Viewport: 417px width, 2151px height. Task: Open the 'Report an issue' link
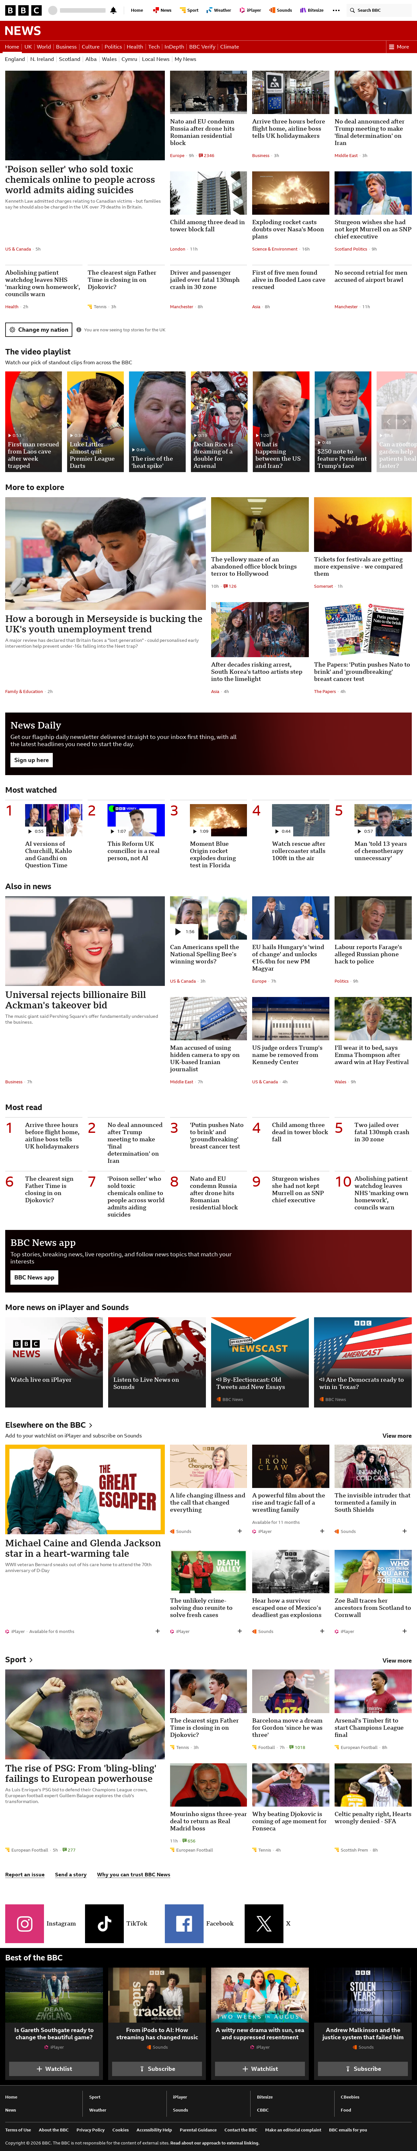click(25, 1875)
